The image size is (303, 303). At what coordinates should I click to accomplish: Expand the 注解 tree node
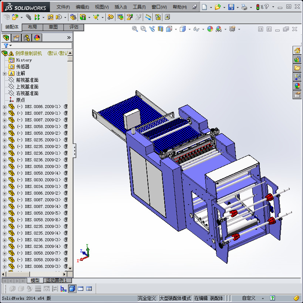coord(4,74)
